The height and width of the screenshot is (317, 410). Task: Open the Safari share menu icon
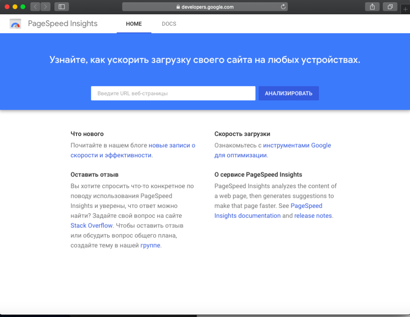tap(372, 7)
